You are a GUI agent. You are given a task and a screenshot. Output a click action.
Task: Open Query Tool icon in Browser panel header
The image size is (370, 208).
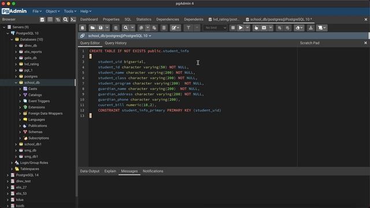click(42, 20)
